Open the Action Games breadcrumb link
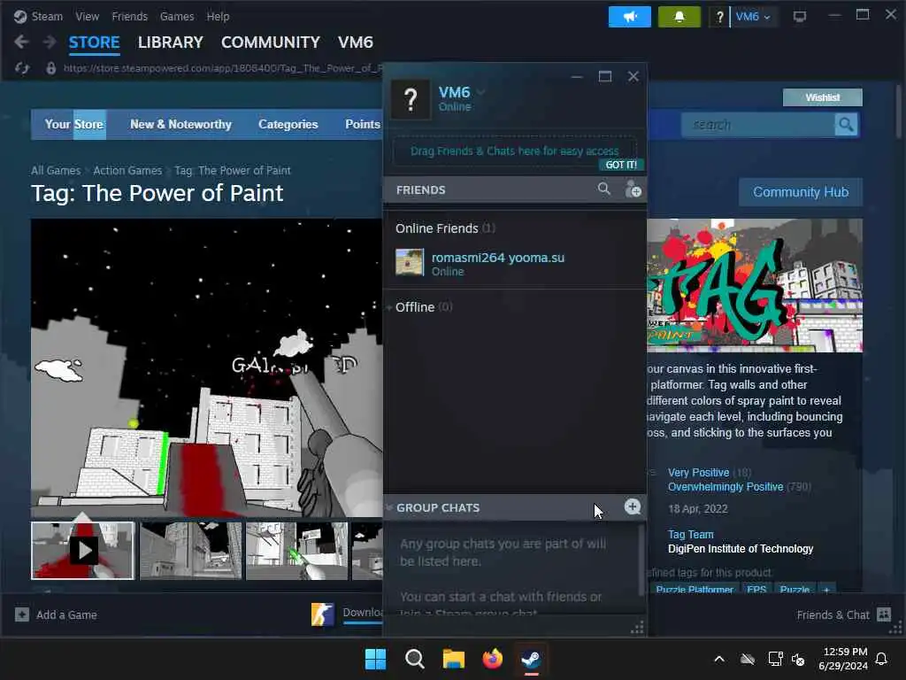Screen dimensions: 906x680 pos(127,171)
